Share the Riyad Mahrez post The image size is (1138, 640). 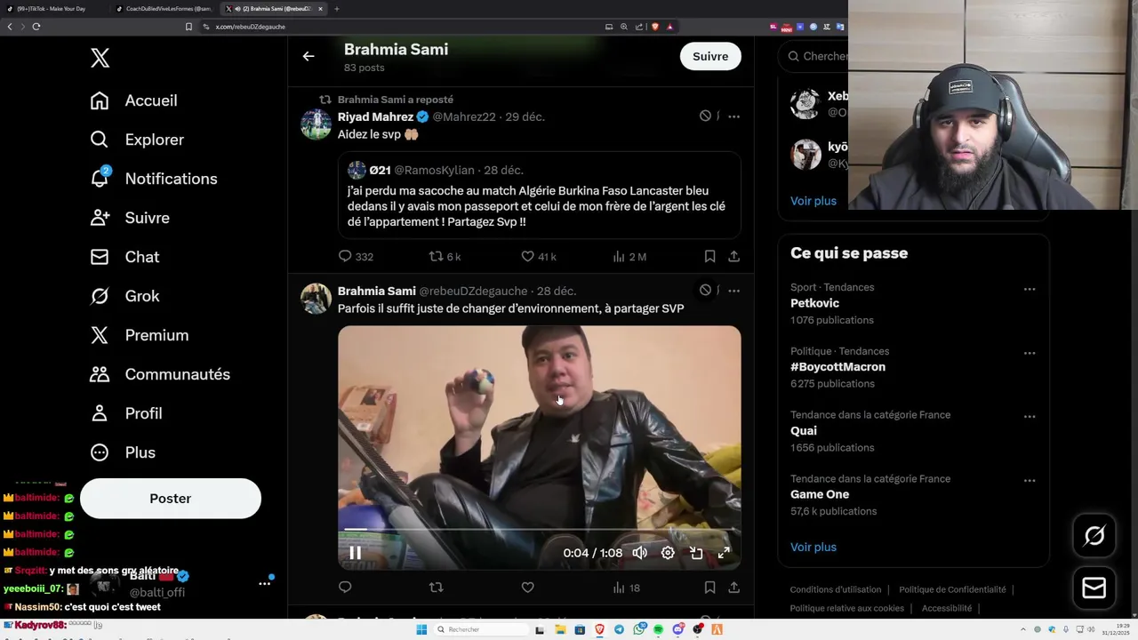[x=733, y=256]
